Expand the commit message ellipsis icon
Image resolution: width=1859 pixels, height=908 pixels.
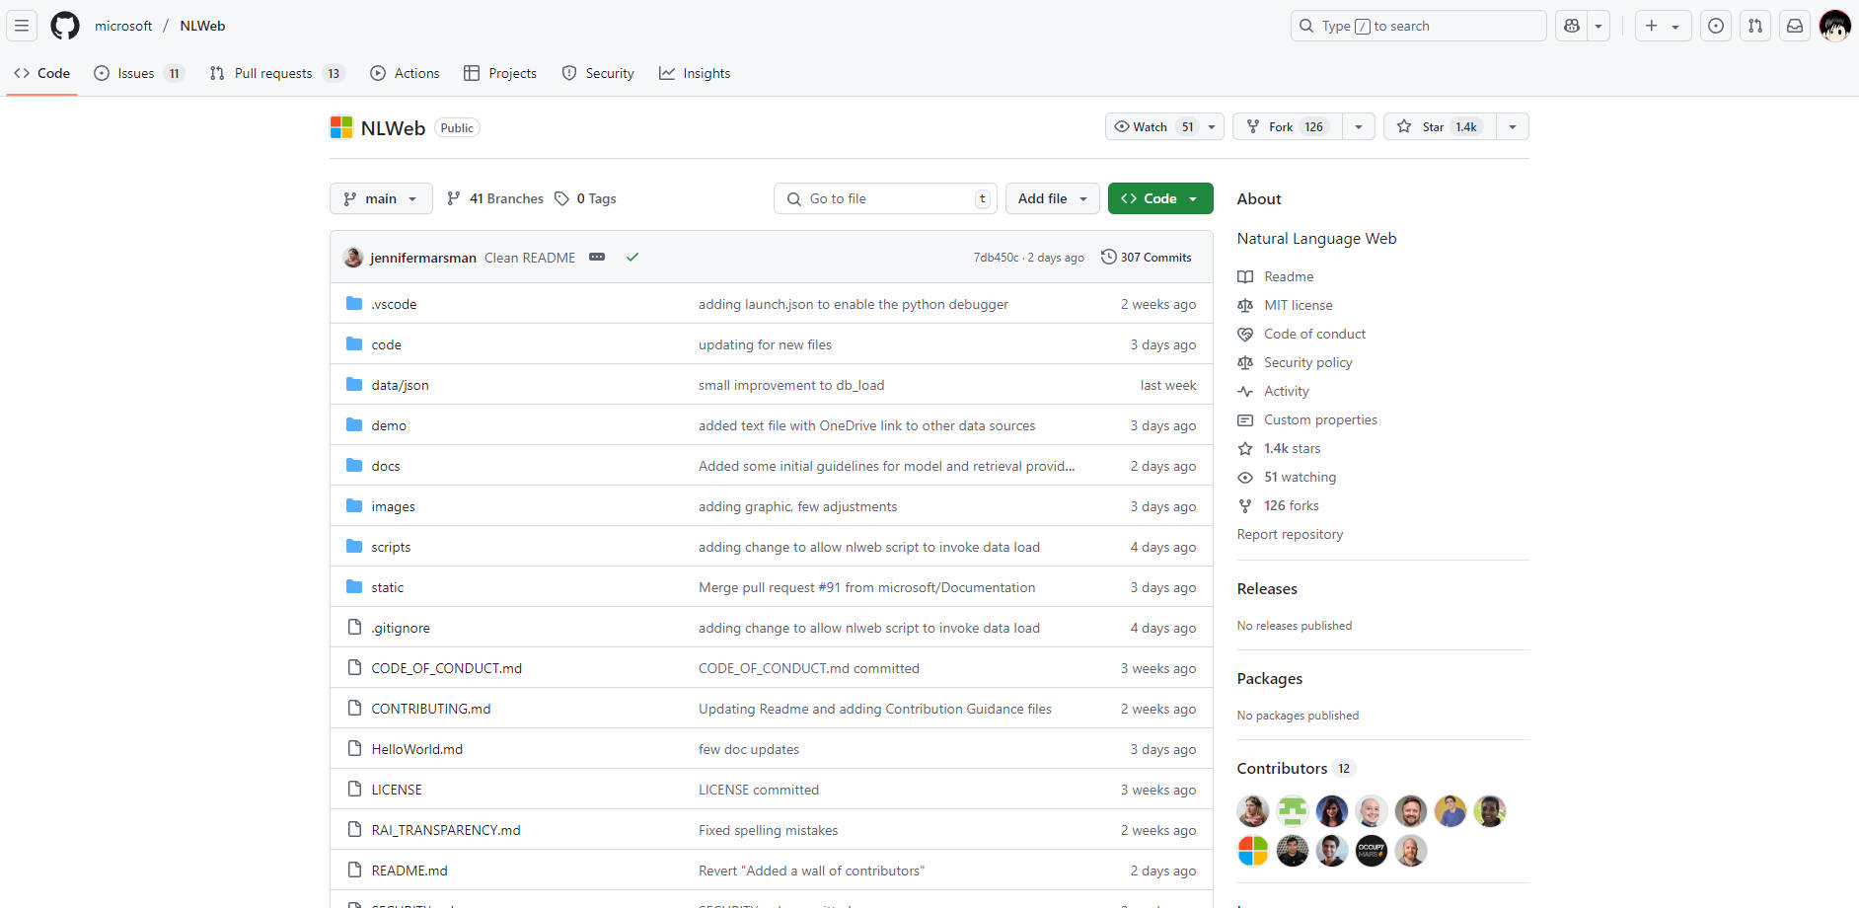click(597, 257)
